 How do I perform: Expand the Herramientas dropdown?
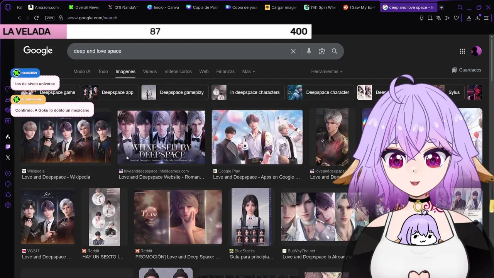(327, 71)
